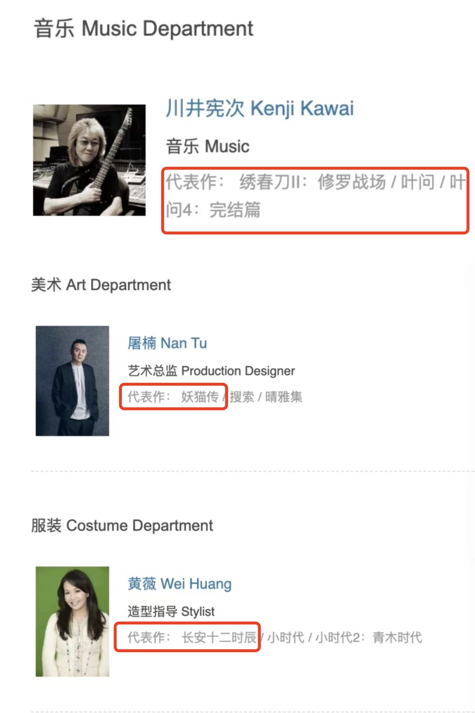Click the guitarist photo in Music Department
Screen dimensions: 475x713
tap(89, 160)
